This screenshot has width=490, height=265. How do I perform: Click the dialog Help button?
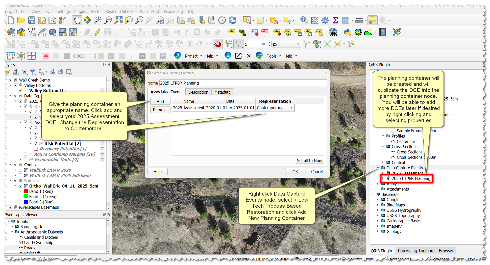tap(158, 172)
